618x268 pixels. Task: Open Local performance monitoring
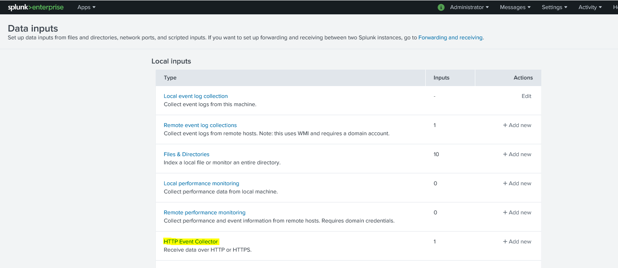coord(201,184)
